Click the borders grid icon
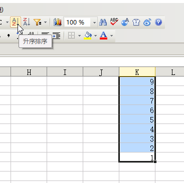Image resolution: width=184 pixels, height=183 pixels. (x=71, y=35)
